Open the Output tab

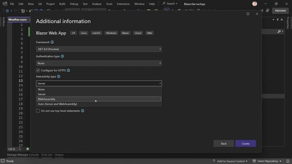click(x=59, y=155)
